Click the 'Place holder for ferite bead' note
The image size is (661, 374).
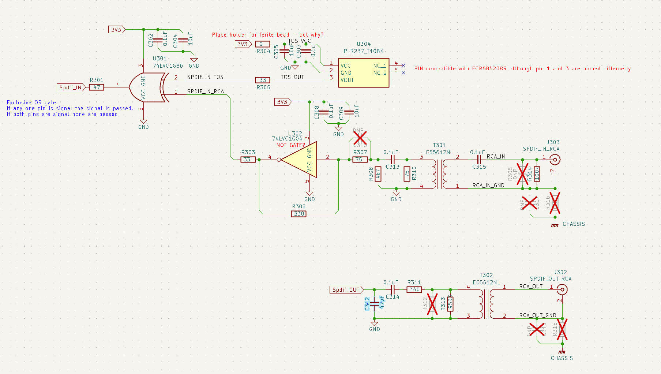tap(268, 35)
